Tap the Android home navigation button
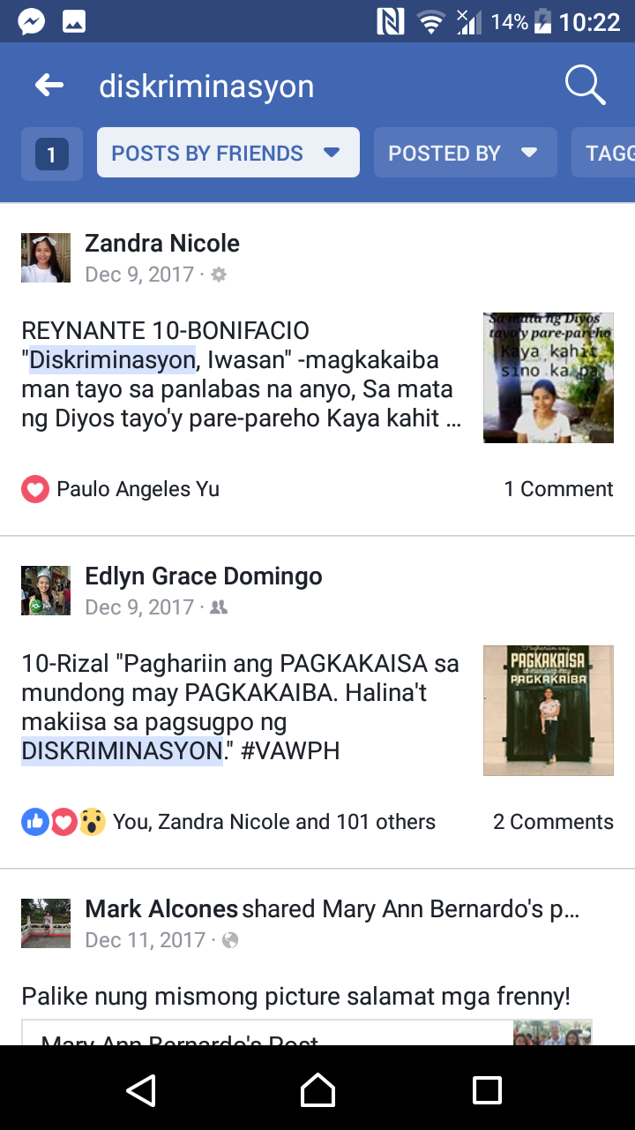 (317, 1089)
